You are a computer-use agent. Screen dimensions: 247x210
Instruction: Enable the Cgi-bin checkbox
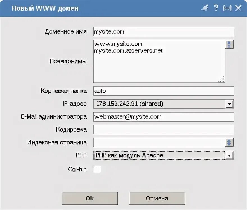[x=97, y=169]
